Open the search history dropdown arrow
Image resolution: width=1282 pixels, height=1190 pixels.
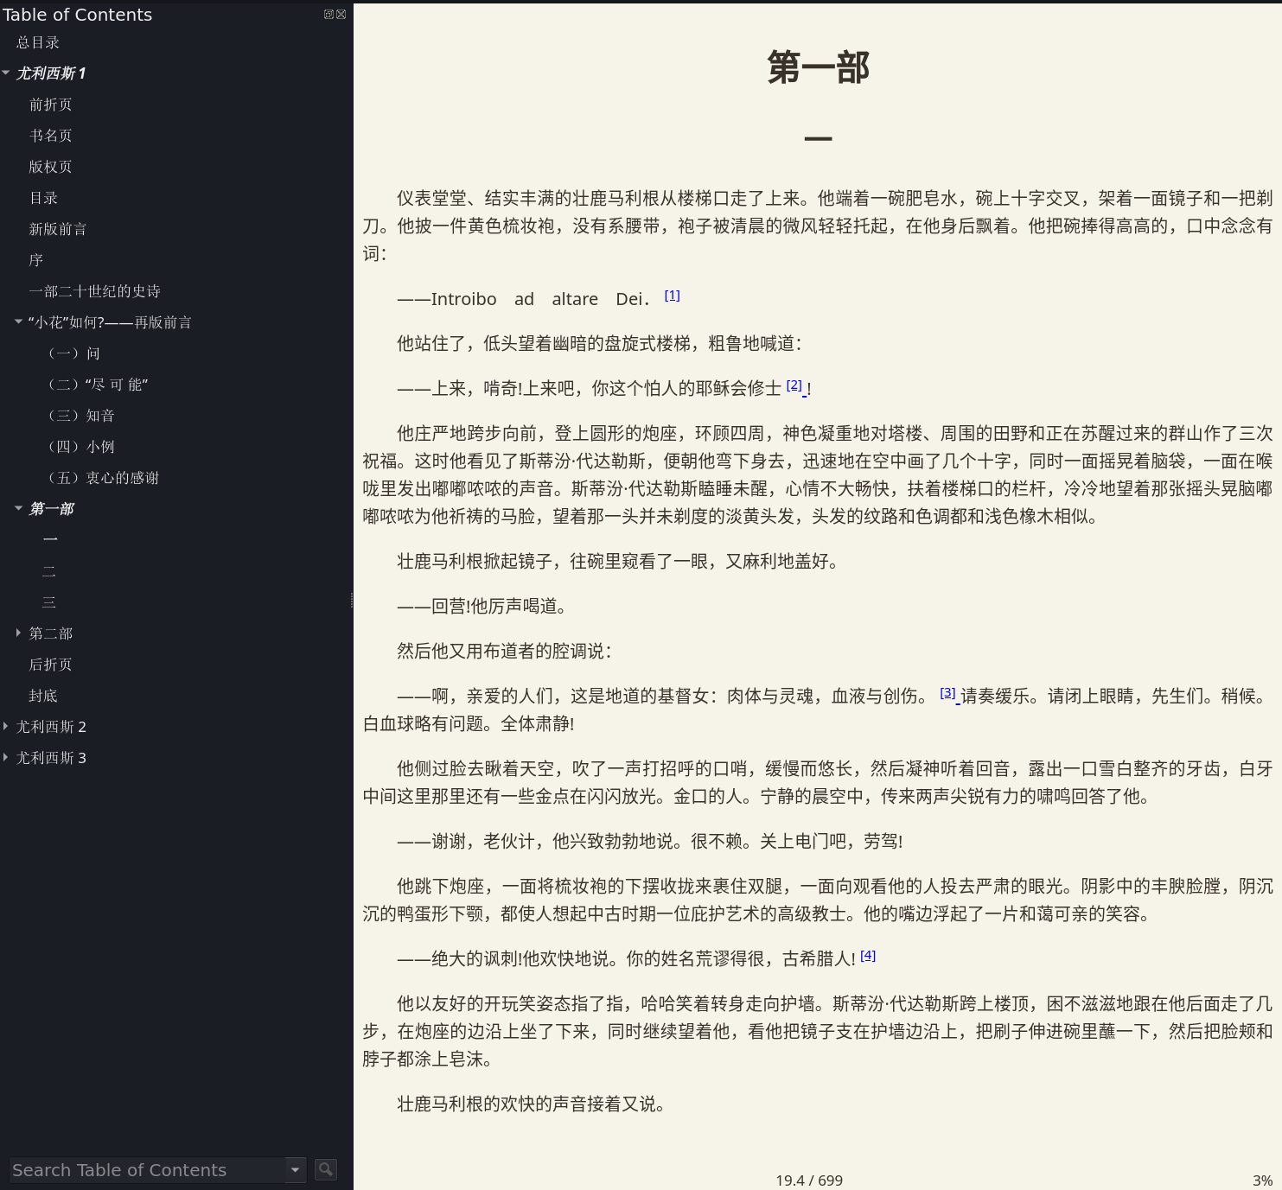296,1169
